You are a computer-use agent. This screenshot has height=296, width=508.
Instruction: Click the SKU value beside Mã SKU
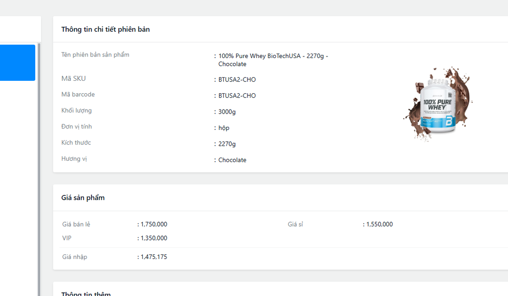(x=237, y=80)
